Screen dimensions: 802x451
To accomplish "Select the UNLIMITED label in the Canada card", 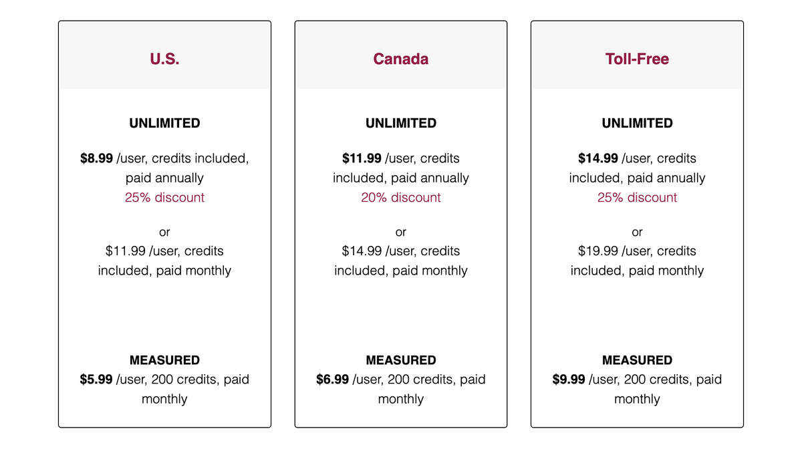I will coord(400,124).
